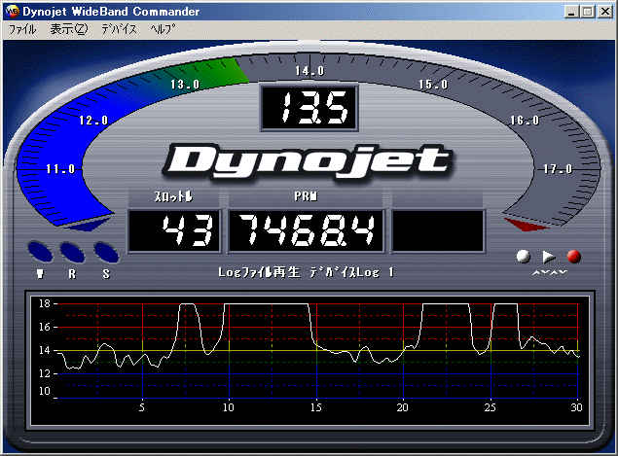Open the ファイル menu

click(21, 29)
